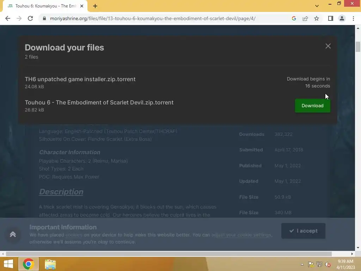Screen dimensions: 361x271
Task: Toggle the browser side panel
Action: (330, 18)
